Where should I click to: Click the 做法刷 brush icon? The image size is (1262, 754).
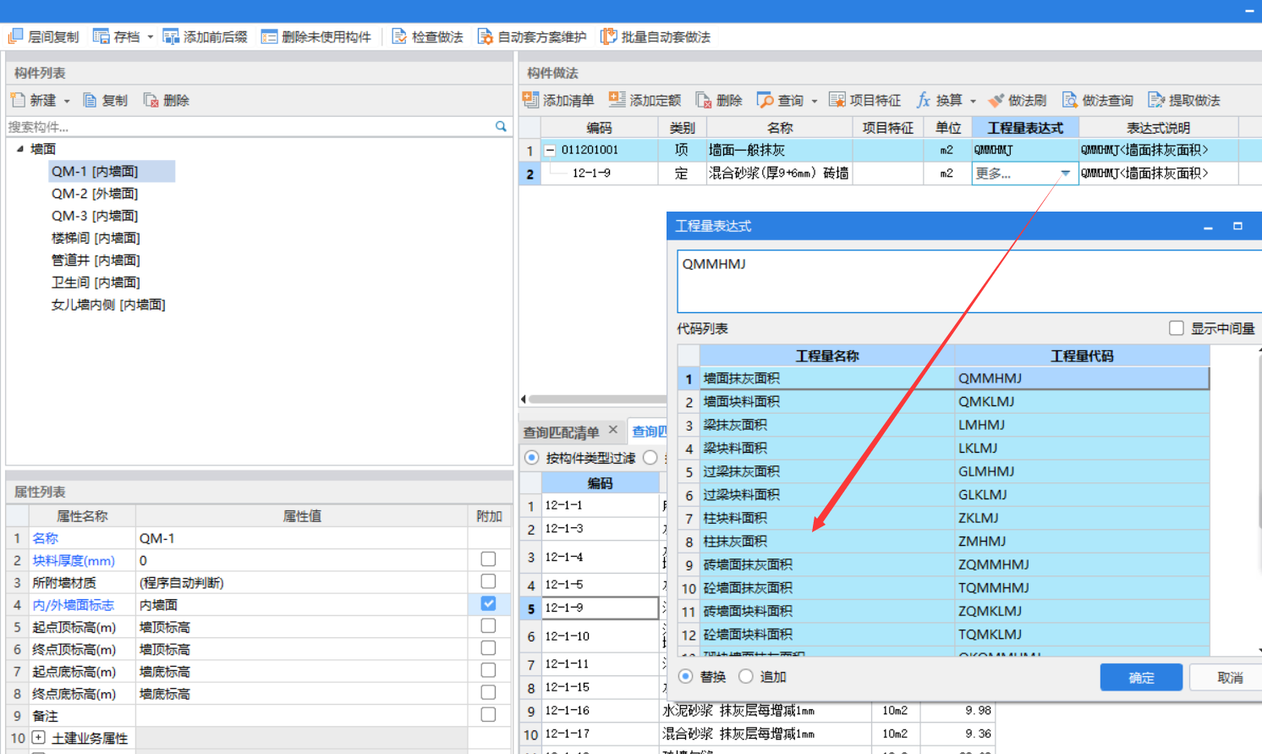click(996, 100)
